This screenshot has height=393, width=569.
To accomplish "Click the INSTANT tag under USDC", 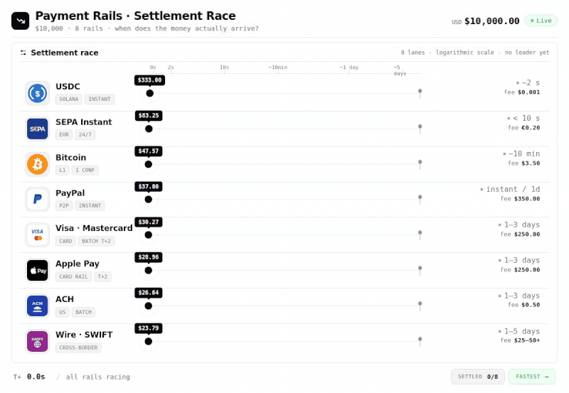I will tap(100, 99).
